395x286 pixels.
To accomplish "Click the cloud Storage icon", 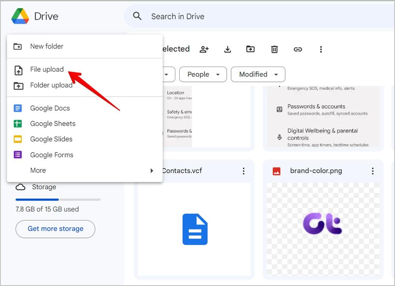I will [21, 187].
